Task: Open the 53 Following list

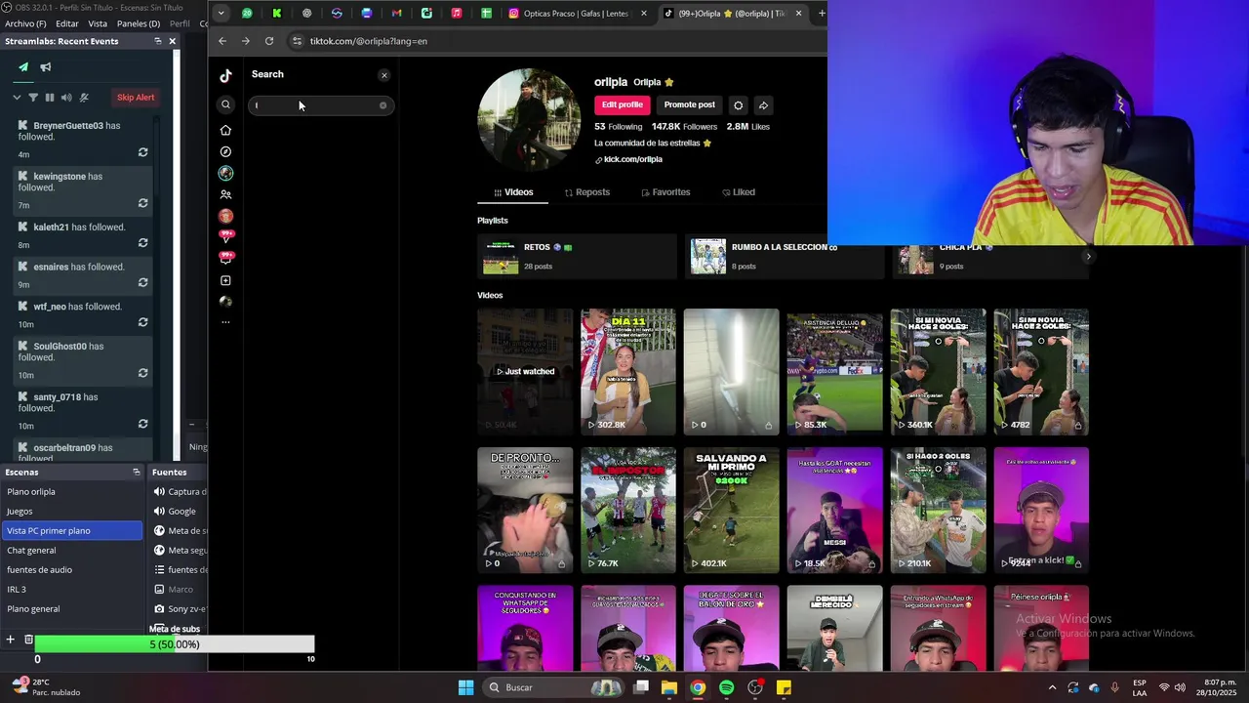Action: point(618,127)
